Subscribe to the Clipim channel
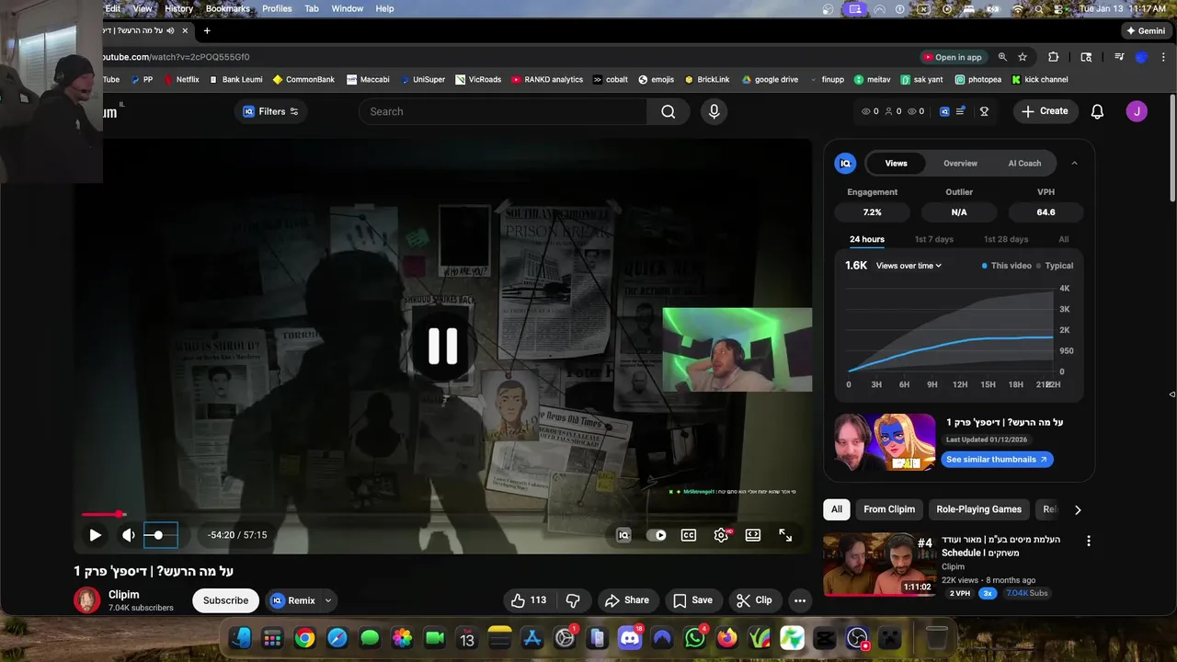 click(x=225, y=600)
